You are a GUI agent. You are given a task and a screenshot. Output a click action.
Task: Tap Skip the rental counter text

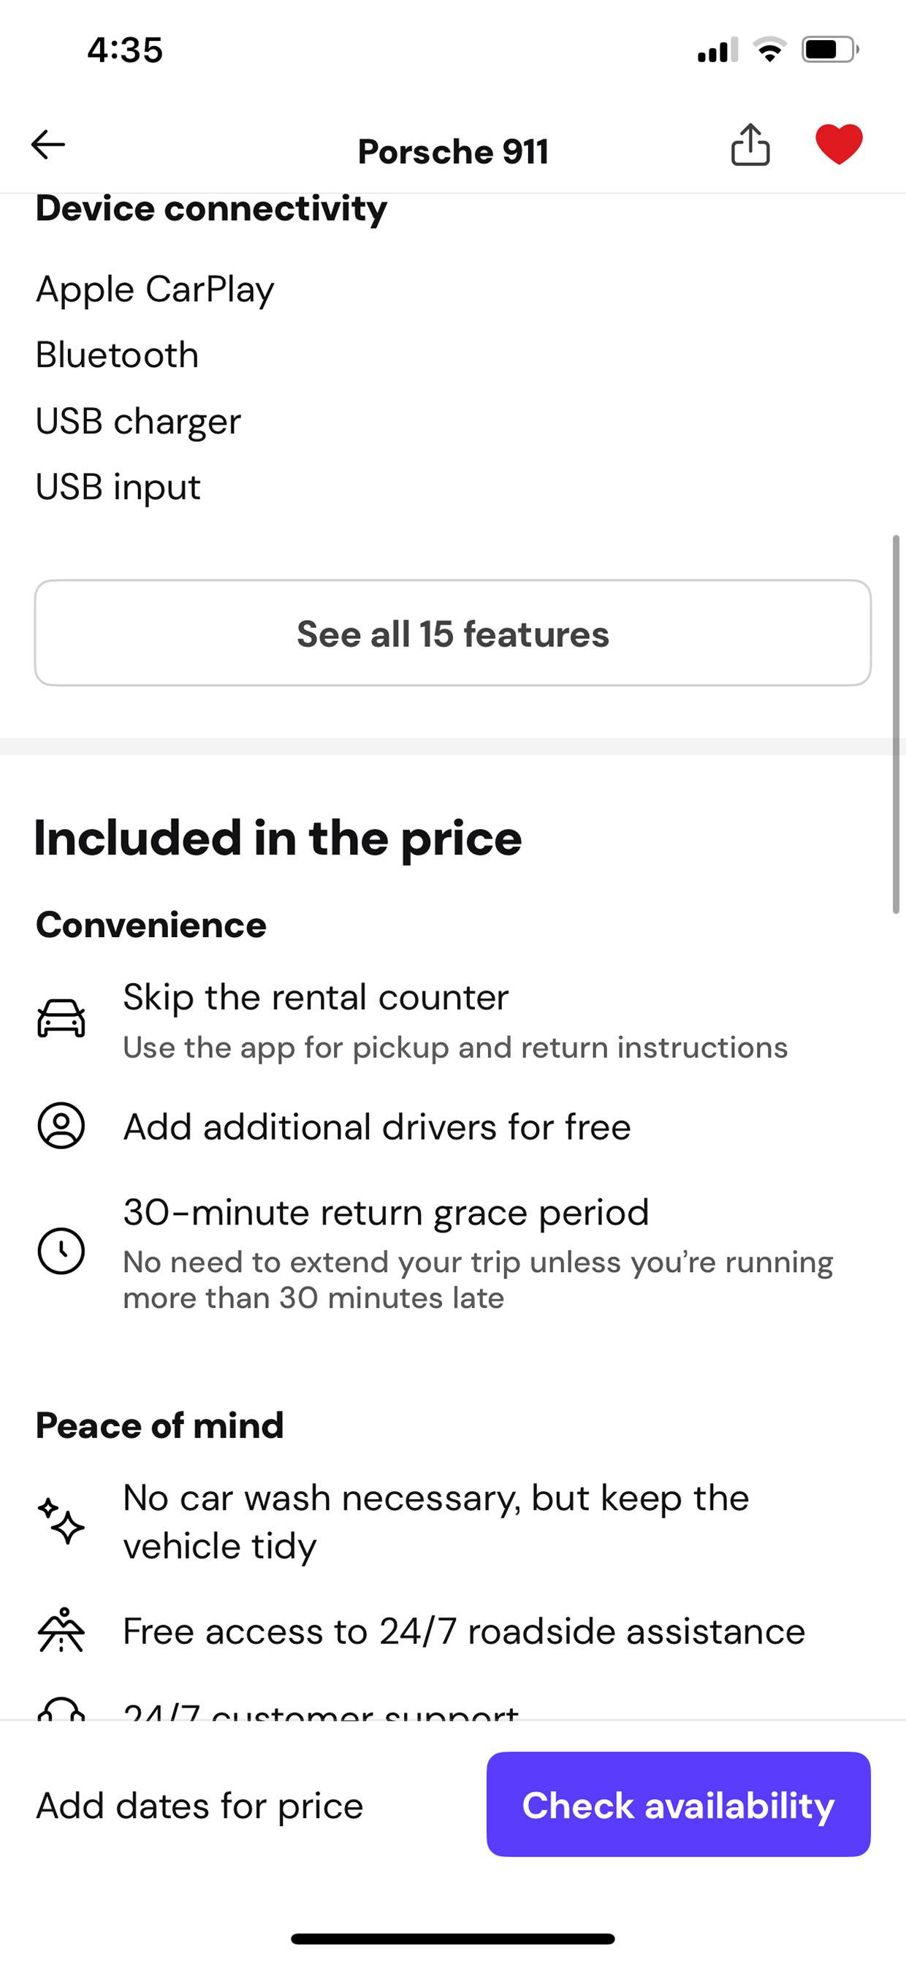click(x=315, y=996)
